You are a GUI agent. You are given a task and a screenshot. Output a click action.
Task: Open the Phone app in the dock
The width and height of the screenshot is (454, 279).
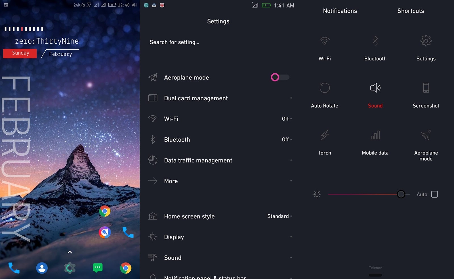[14, 268]
